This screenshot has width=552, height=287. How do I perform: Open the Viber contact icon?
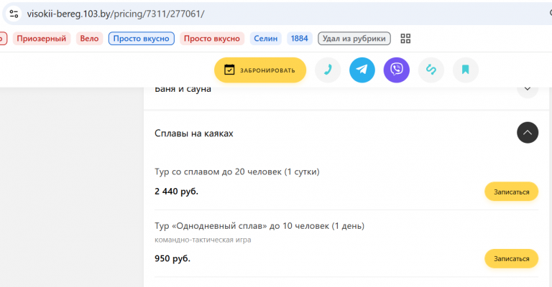pos(397,70)
